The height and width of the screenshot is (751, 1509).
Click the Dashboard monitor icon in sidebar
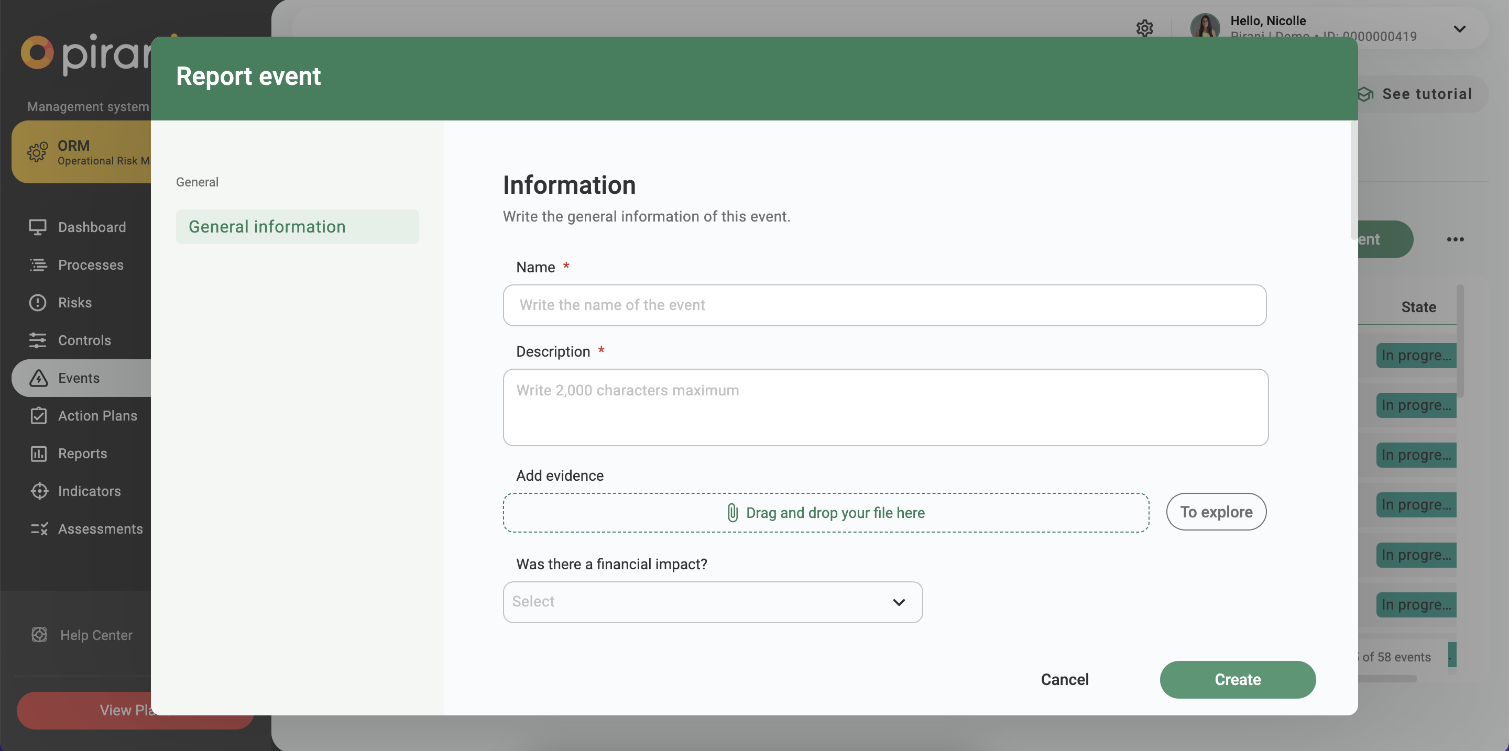38,227
